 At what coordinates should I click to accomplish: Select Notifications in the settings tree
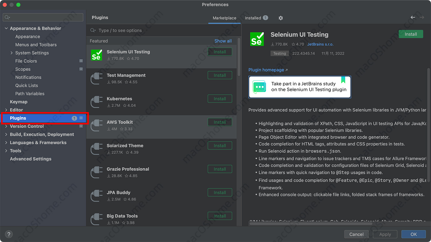coord(28,77)
